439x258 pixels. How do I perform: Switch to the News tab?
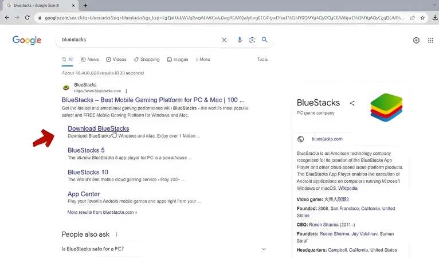(90, 60)
